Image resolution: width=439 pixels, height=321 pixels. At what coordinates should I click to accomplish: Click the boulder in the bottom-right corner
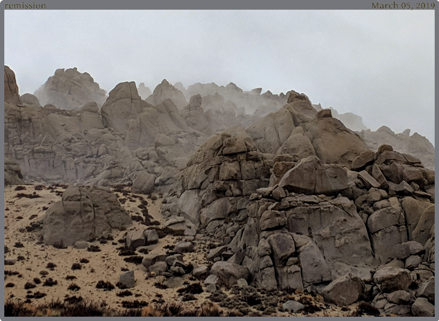[x=423, y=307]
